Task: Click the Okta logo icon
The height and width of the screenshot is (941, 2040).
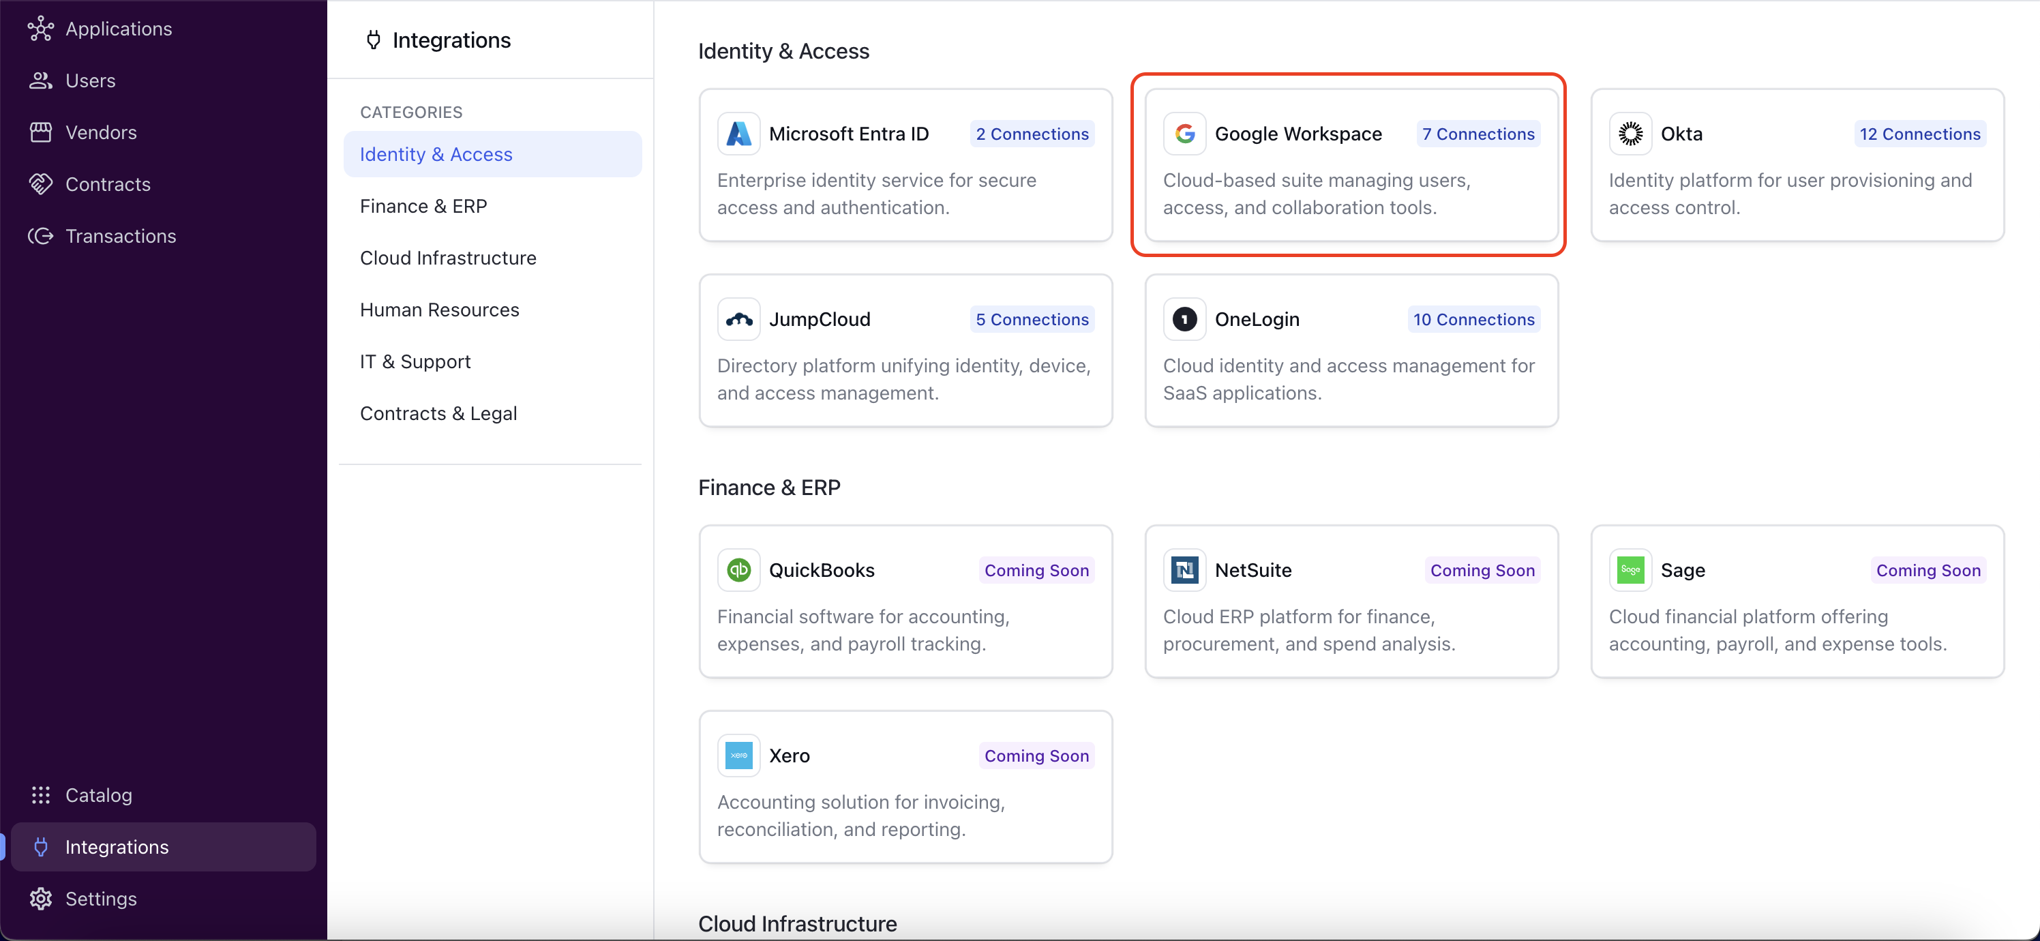Action: coord(1630,134)
